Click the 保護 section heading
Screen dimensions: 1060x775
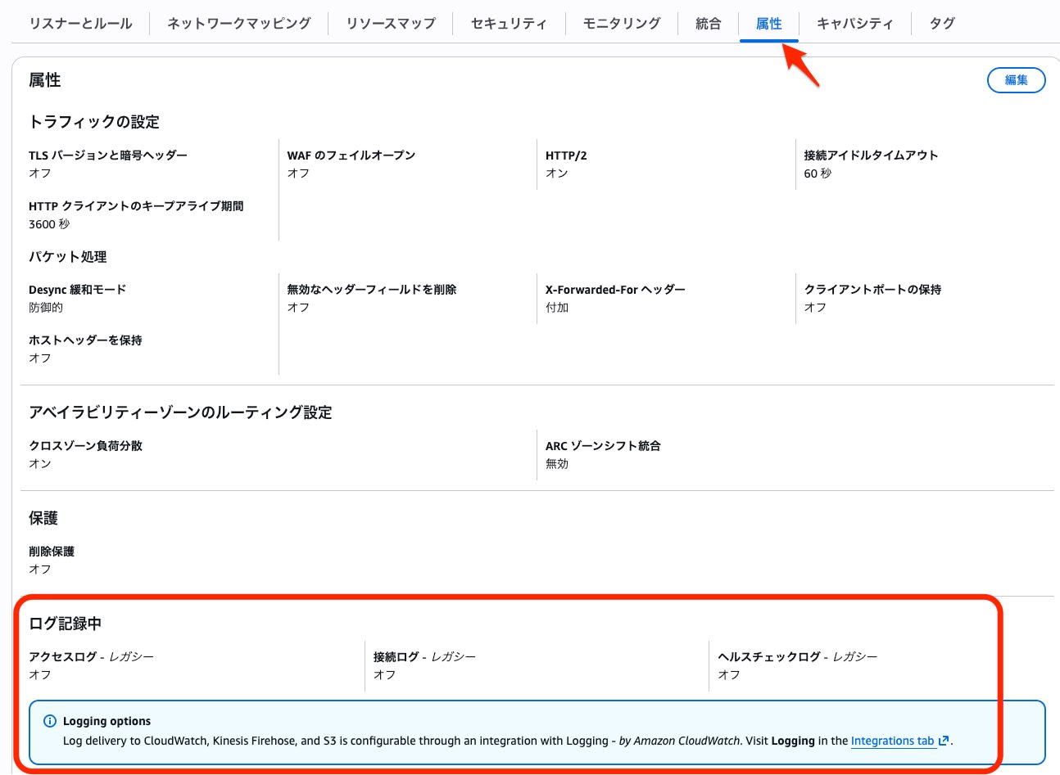43,519
